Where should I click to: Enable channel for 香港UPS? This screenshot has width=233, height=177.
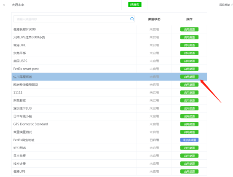pyautogui.click(x=189, y=172)
